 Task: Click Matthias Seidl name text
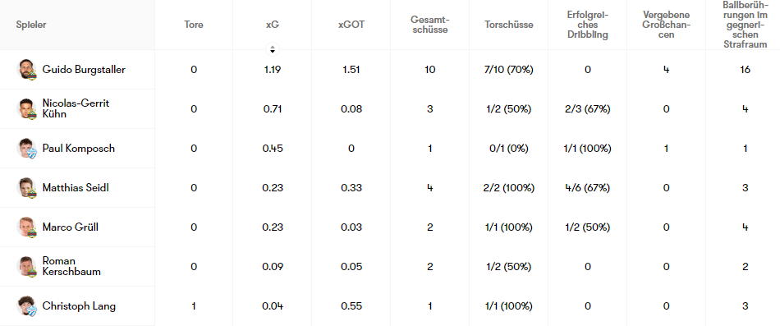[76, 188]
